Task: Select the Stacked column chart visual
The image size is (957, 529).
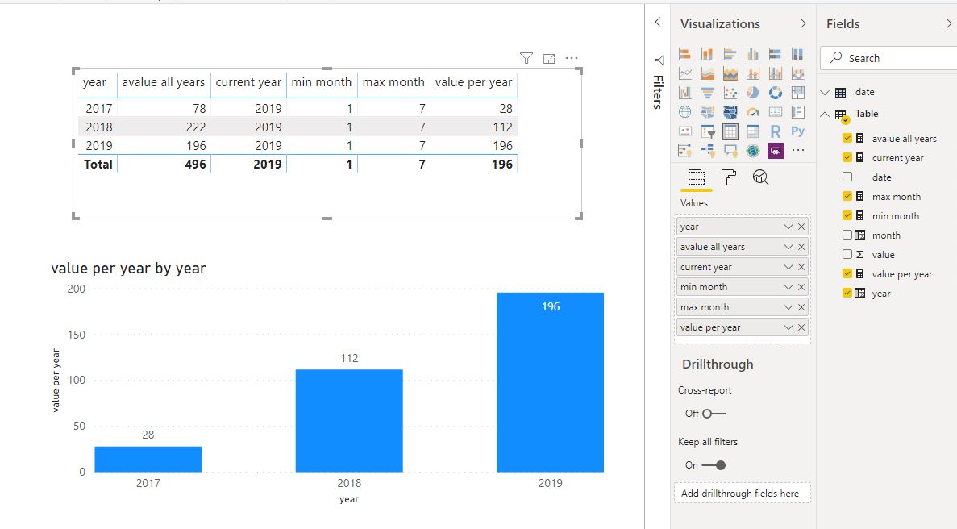Action: 707,54
